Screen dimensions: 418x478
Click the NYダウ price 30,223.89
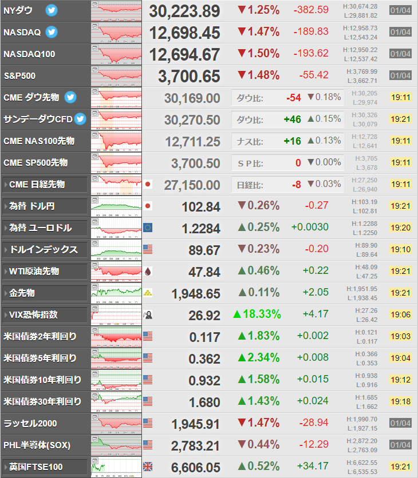coord(184,11)
